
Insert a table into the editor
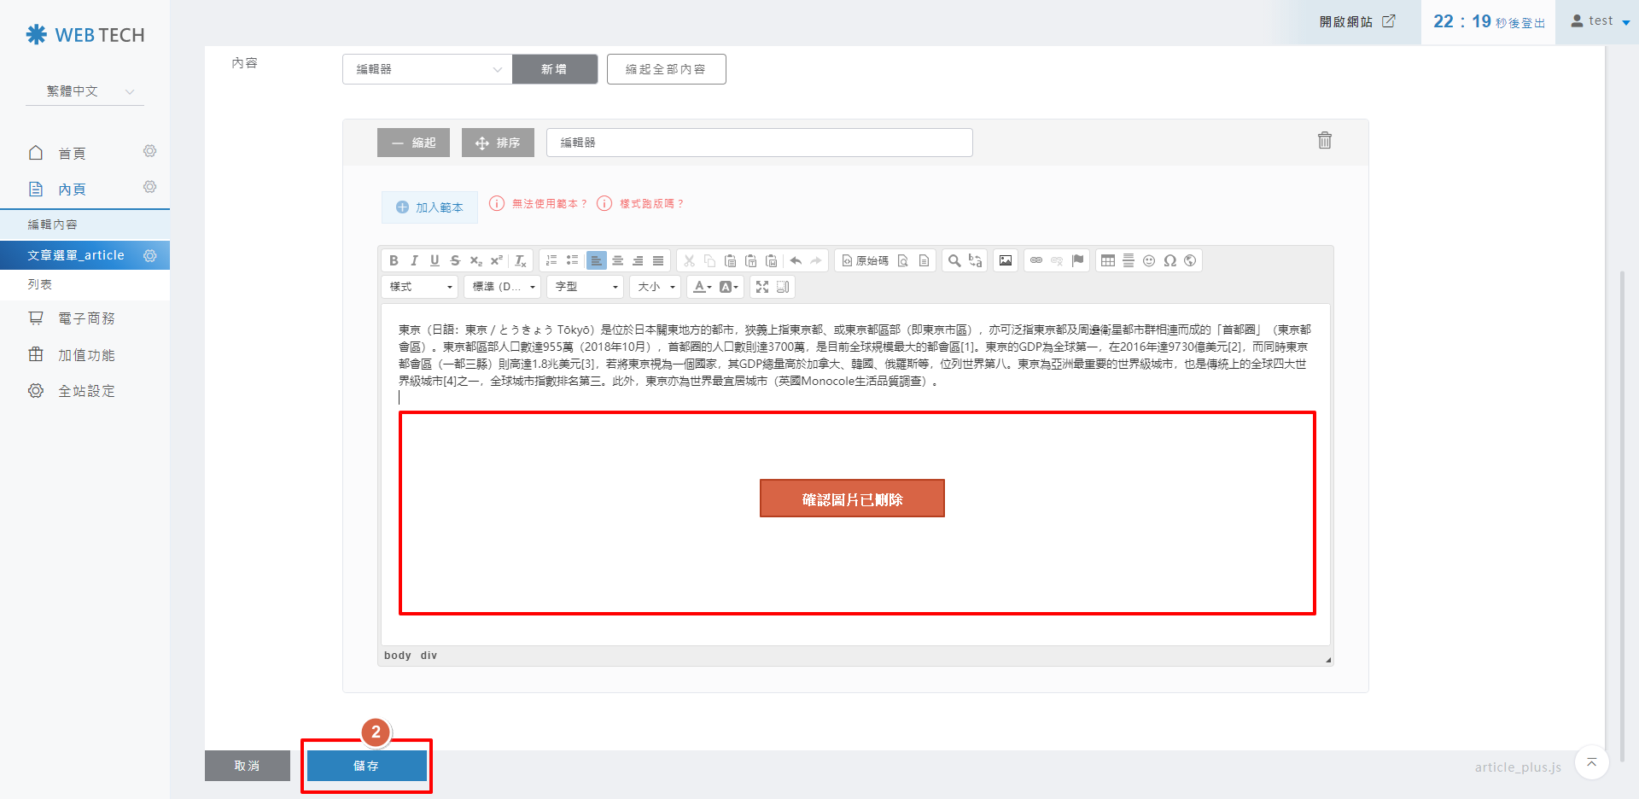[1108, 260]
